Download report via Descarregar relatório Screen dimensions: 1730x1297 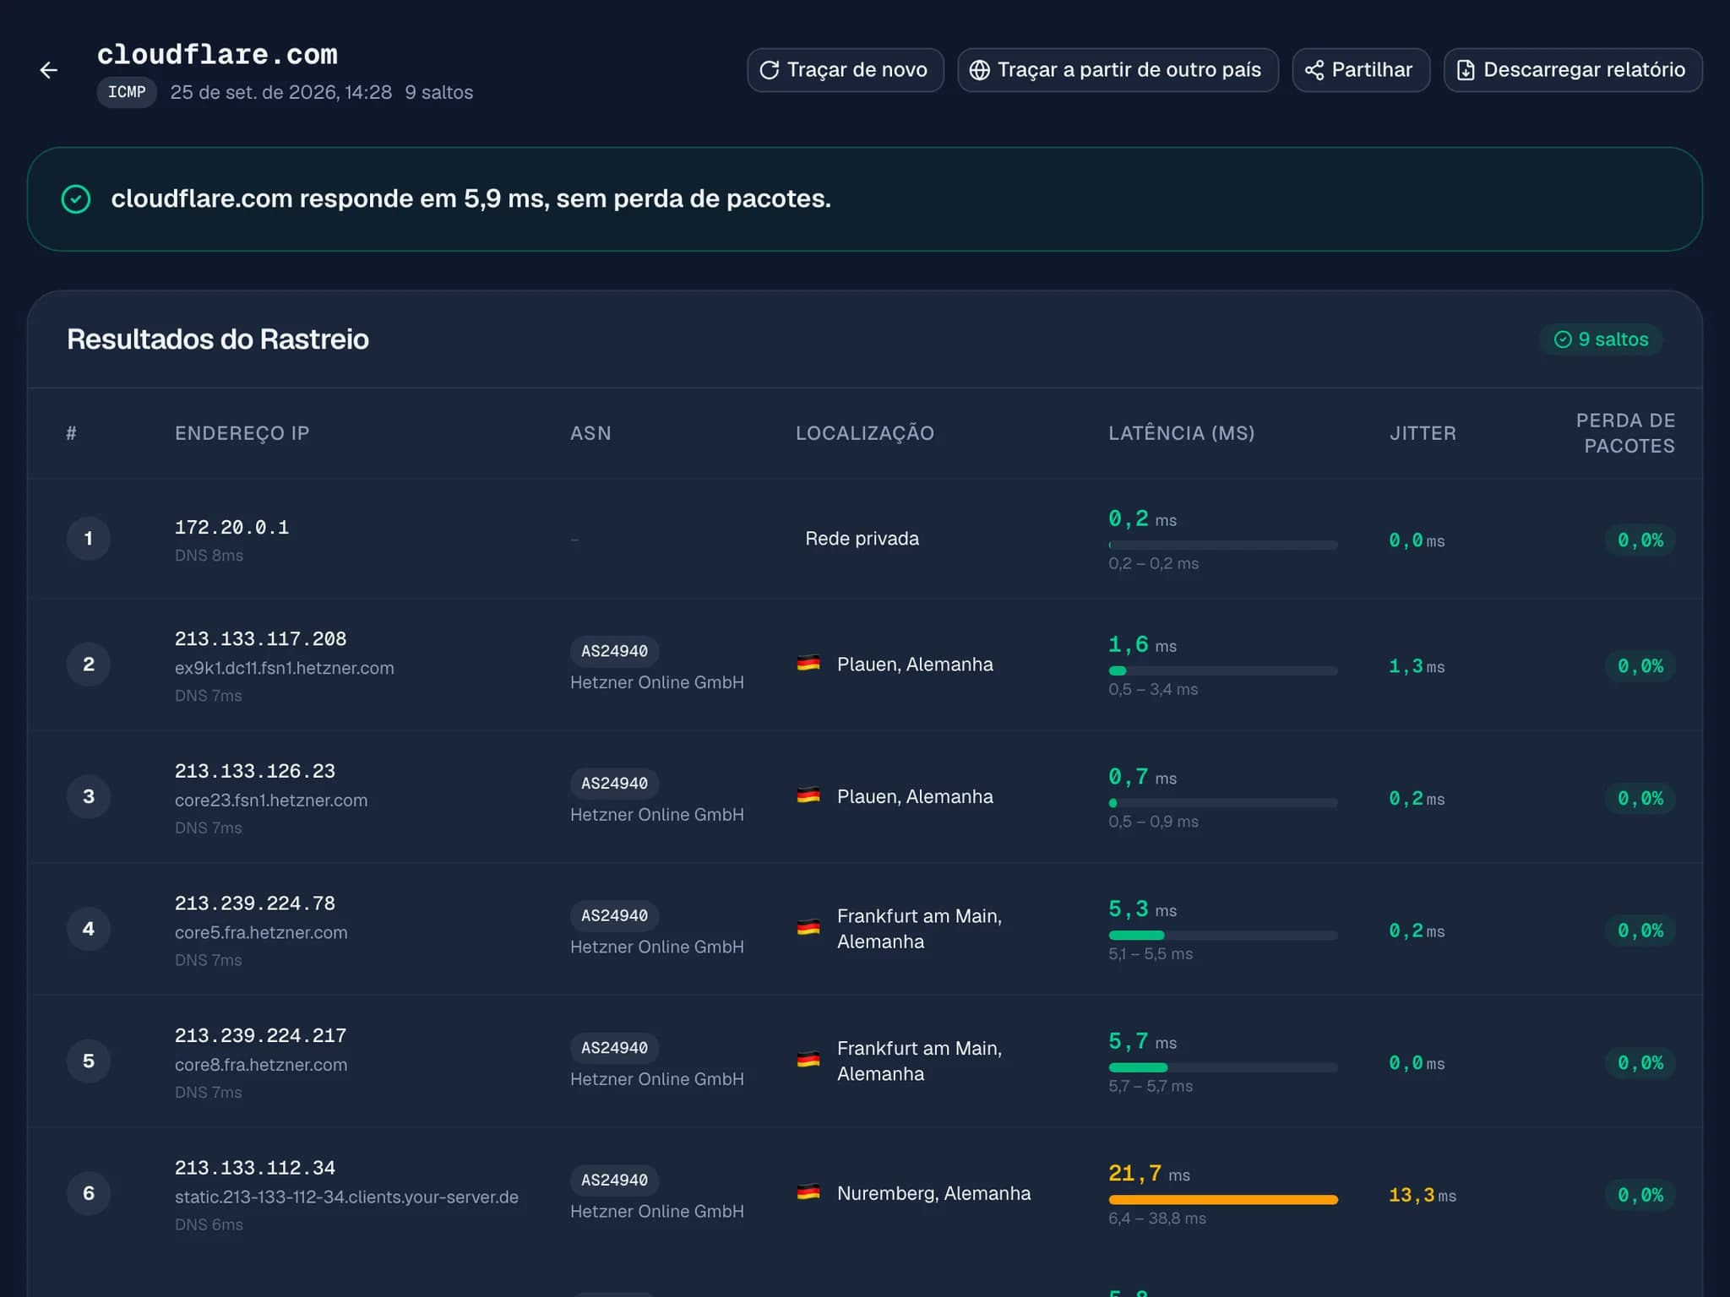tap(1572, 70)
